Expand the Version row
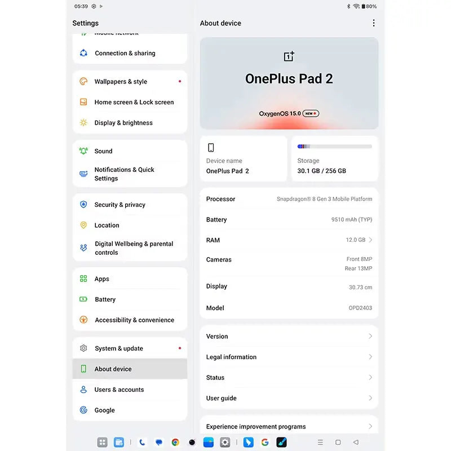The image size is (451, 451). tap(289, 336)
